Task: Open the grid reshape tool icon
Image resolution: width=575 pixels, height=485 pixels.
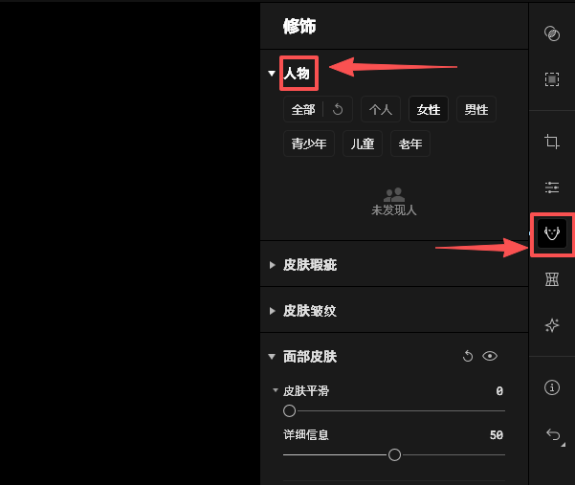Action: (x=552, y=279)
